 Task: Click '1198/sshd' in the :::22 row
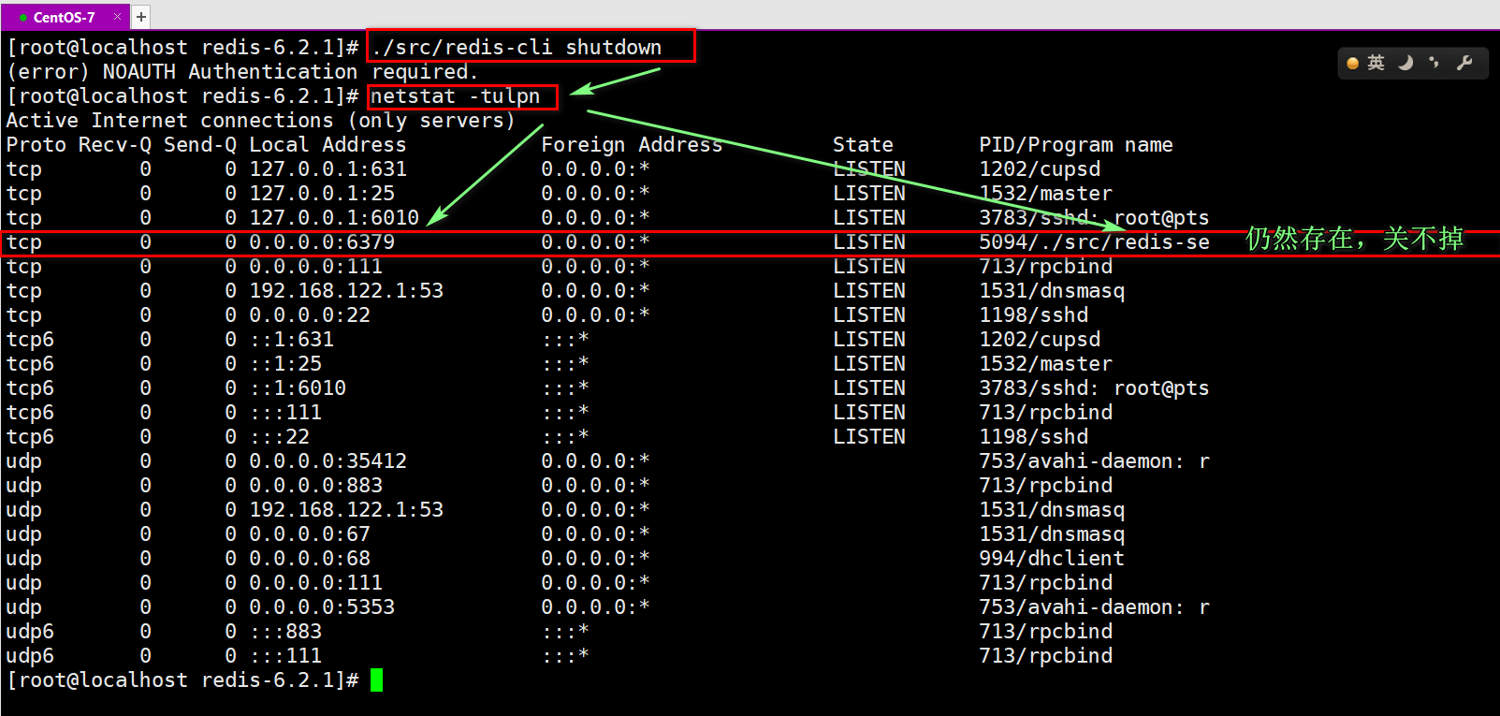(1033, 436)
